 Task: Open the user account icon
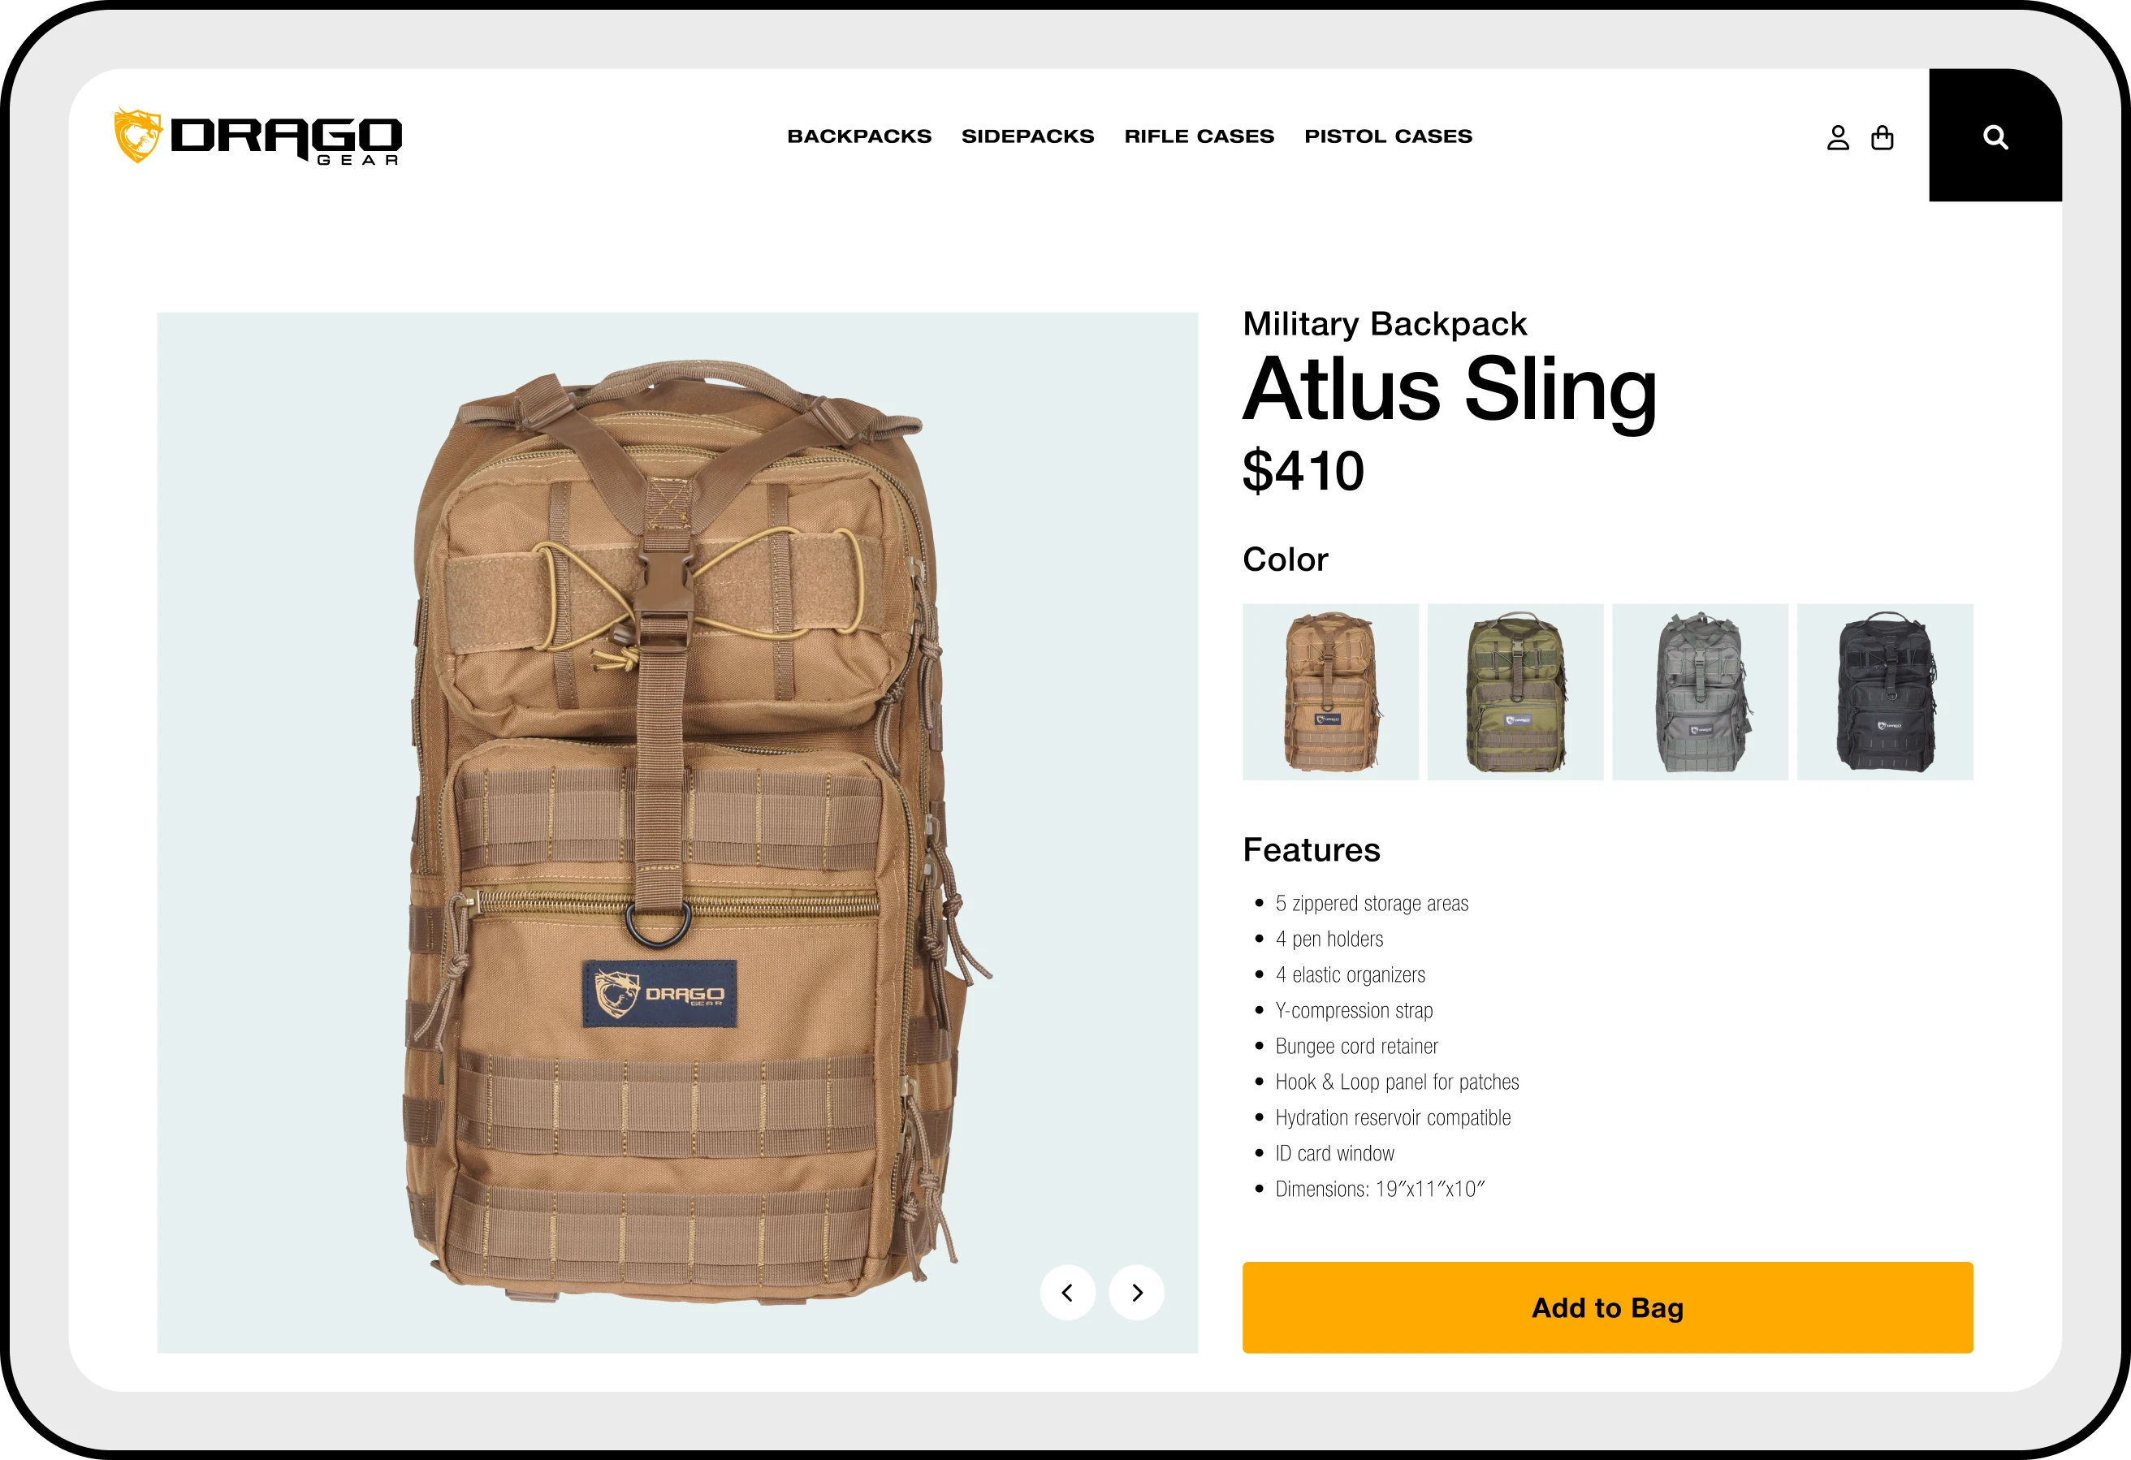point(1838,137)
